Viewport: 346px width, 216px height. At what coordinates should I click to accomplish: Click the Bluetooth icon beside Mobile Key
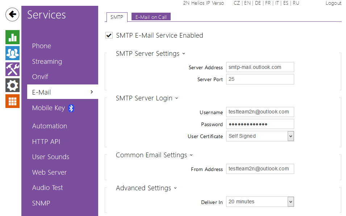point(71,108)
